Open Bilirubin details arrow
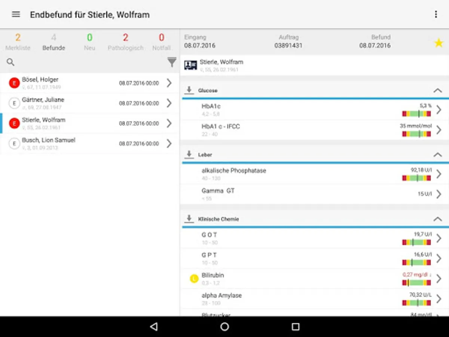The width and height of the screenshot is (449, 337). [439, 279]
